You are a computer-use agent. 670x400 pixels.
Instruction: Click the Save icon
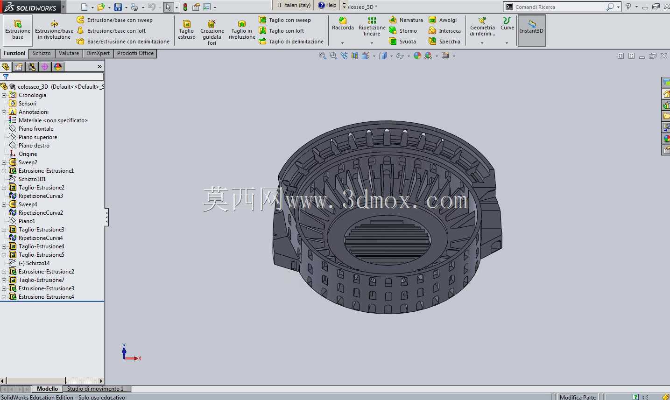pyautogui.click(x=118, y=7)
